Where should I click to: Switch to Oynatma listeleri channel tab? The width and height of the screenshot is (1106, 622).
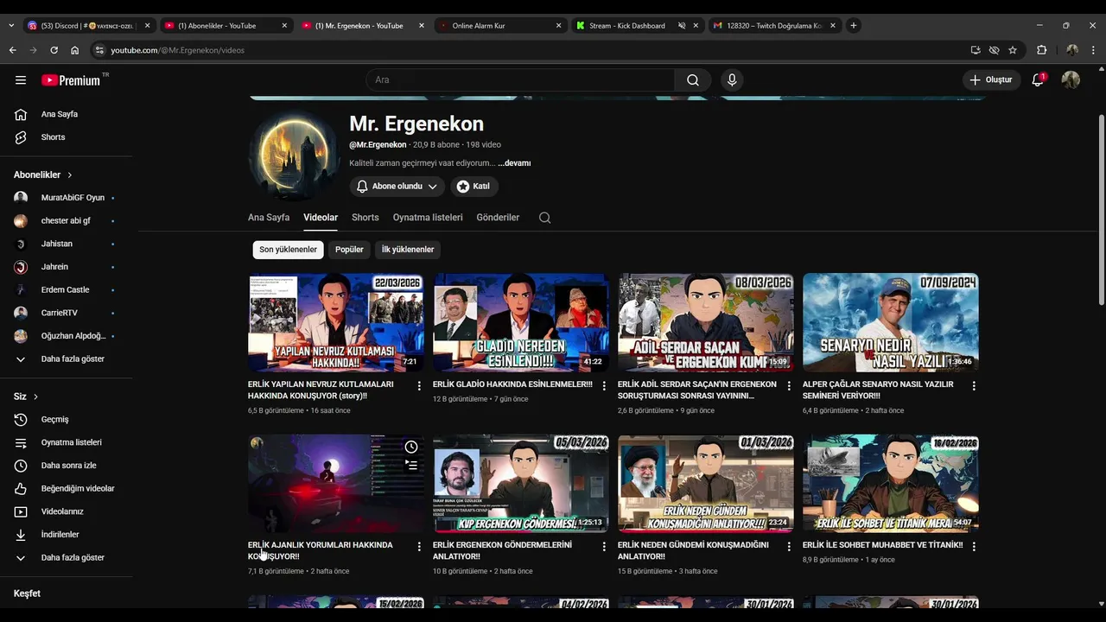pos(428,218)
